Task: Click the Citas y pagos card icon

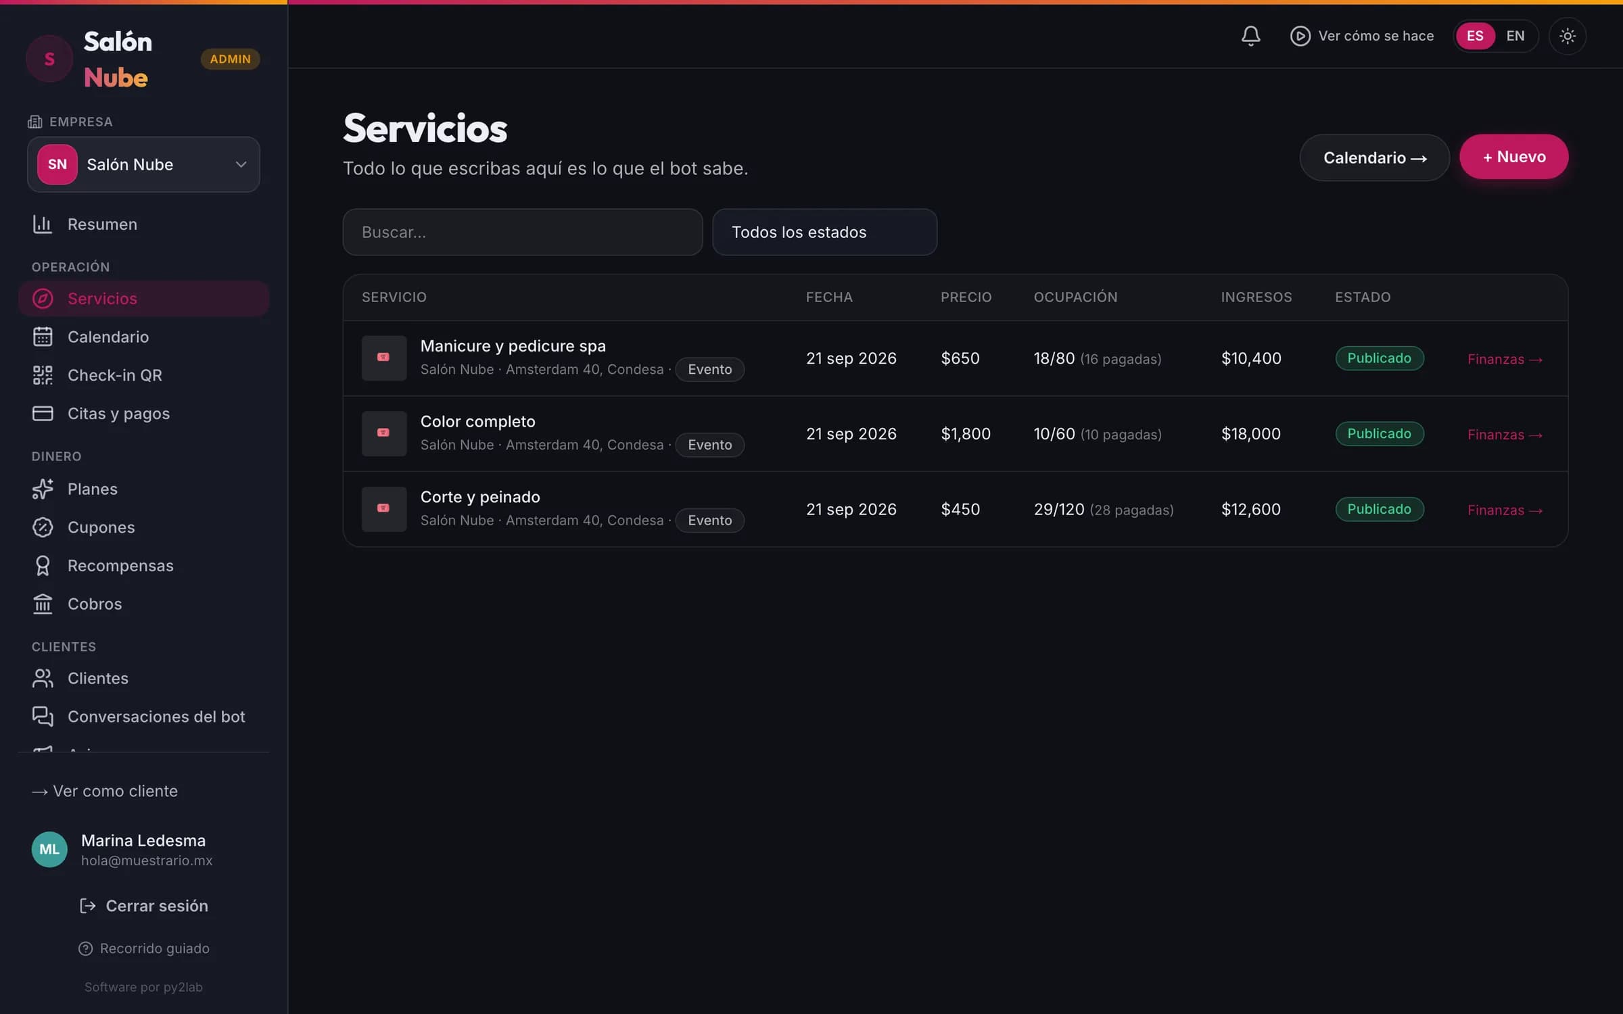Action: pyautogui.click(x=43, y=413)
